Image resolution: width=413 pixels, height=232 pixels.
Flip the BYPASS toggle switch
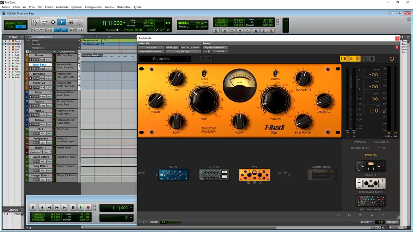(x=275, y=73)
